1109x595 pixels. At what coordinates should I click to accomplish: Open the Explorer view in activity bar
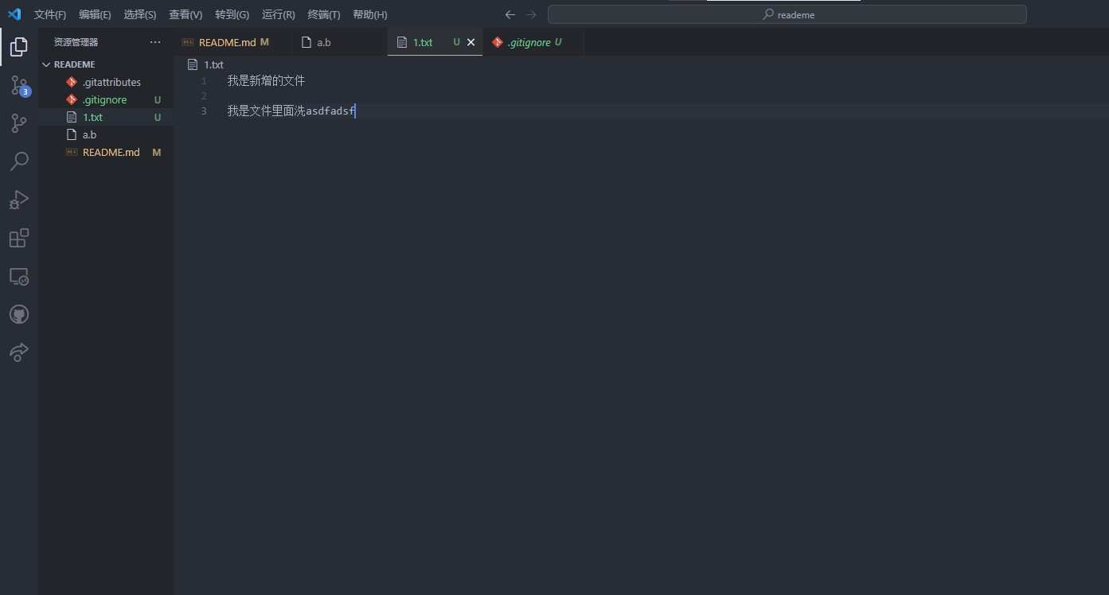pyautogui.click(x=19, y=47)
